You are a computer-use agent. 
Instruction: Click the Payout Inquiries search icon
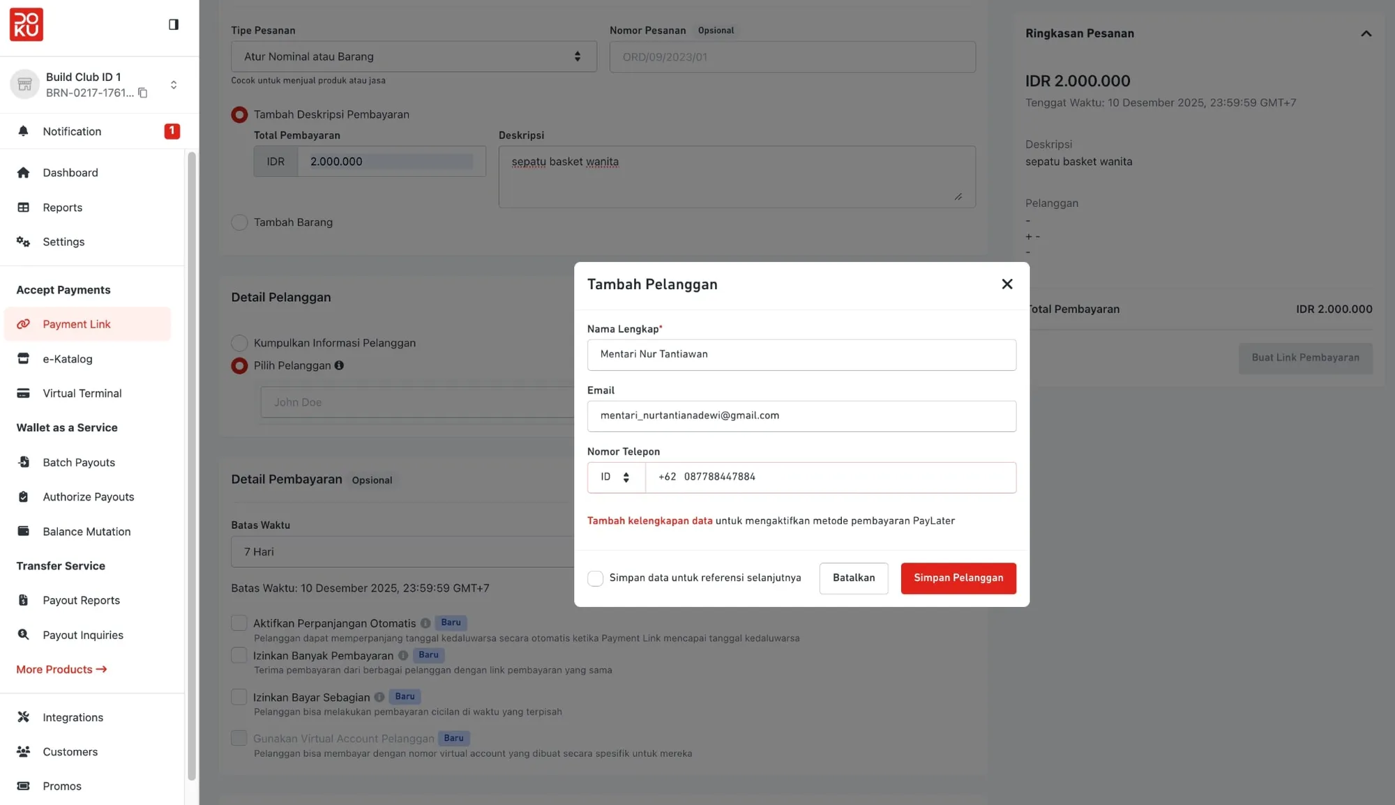23,635
